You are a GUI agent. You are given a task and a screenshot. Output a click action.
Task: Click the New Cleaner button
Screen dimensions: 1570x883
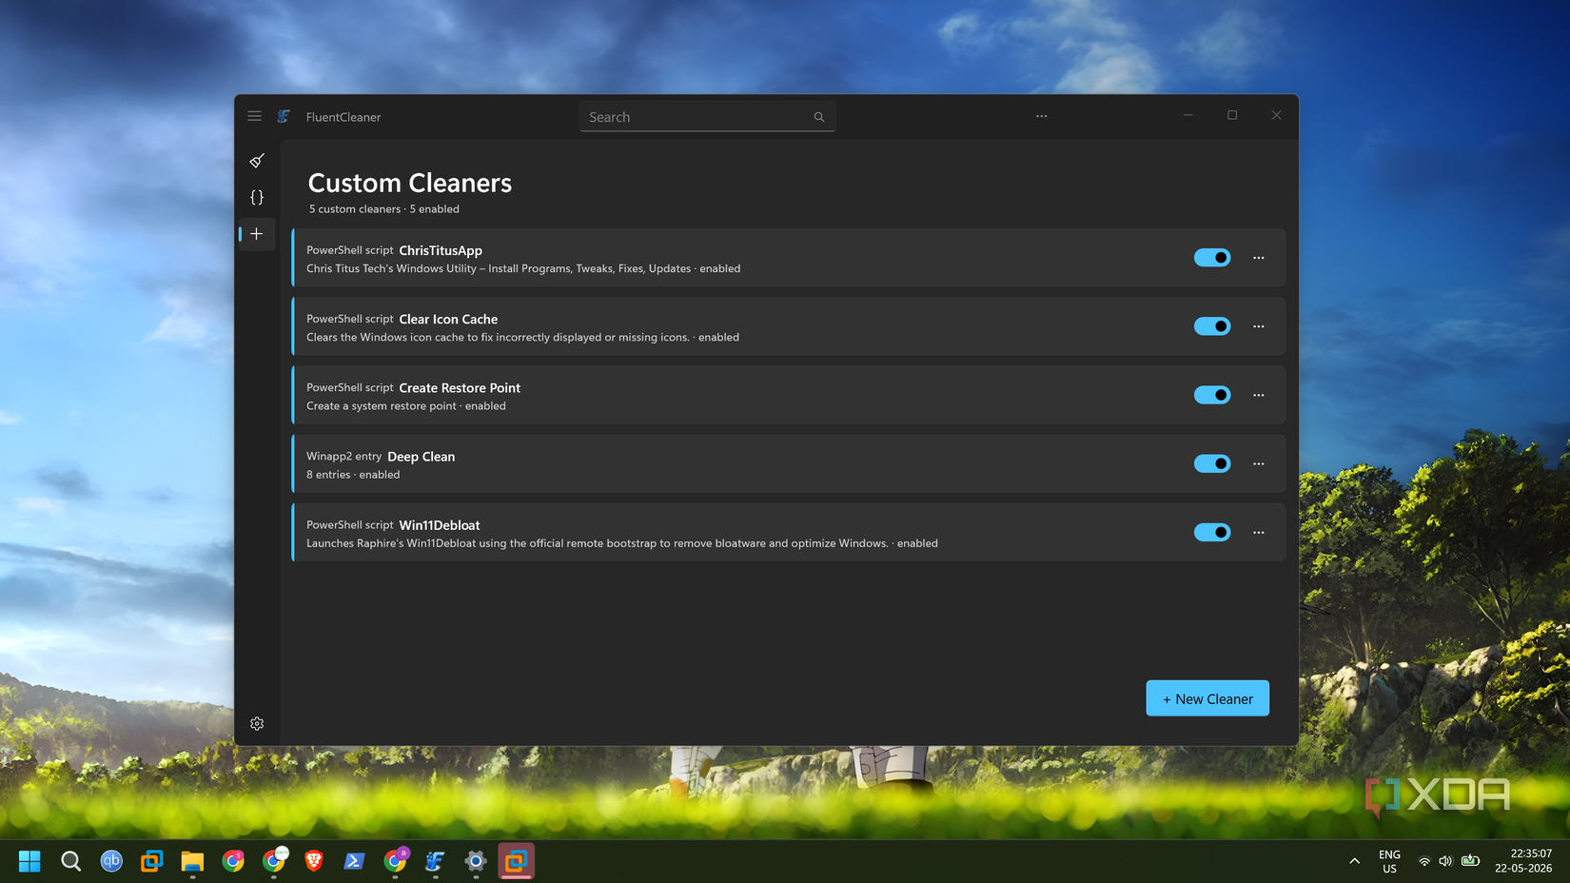click(1207, 698)
